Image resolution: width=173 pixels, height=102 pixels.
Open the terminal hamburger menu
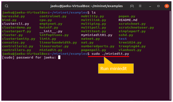(x=140, y=6)
